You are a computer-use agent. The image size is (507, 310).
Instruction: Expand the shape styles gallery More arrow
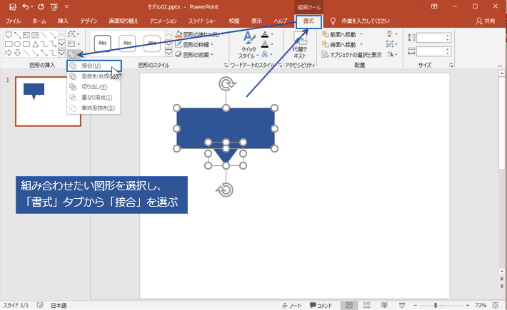pyautogui.click(x=169, y=53)
